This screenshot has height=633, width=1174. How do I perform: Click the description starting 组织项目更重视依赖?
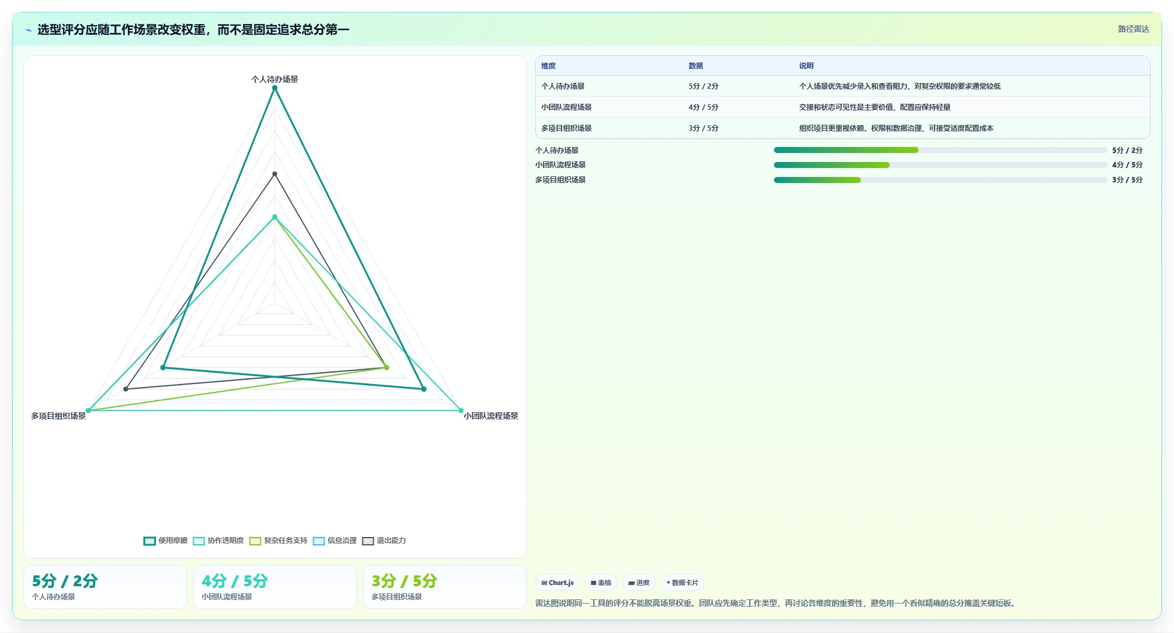click(896, 128)
